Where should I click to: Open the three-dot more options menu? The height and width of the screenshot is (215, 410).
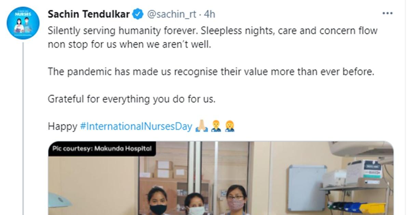pos(387,14)
